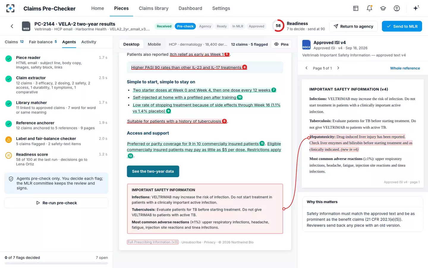428x268 pixels.
Task: Go back with the left arrow icon
Action: (12, 26)
